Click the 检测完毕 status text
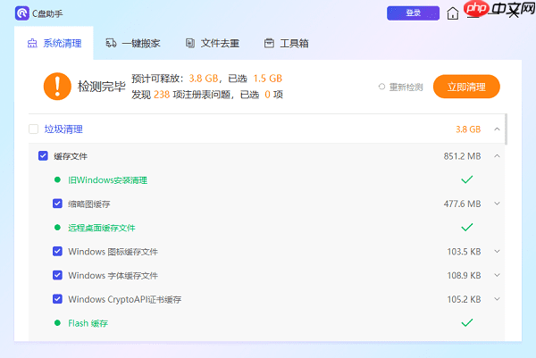536x358 pixels. [x=102, y=87]
